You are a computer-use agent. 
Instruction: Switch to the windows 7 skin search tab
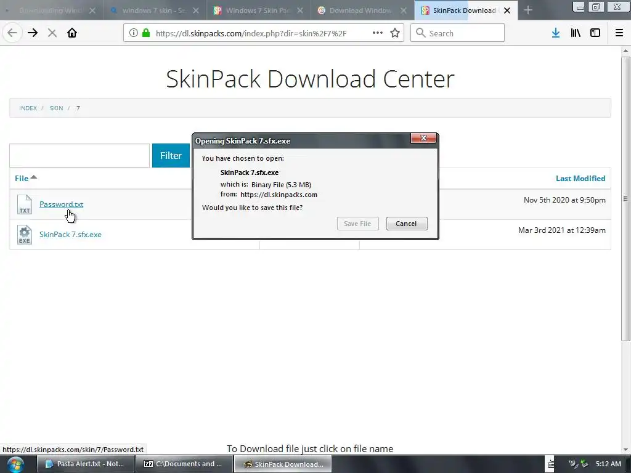[155, 10]
